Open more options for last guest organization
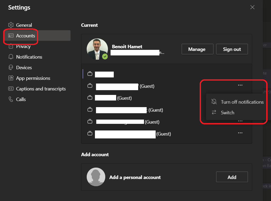 pyautogui.click(x=240, y=133)
